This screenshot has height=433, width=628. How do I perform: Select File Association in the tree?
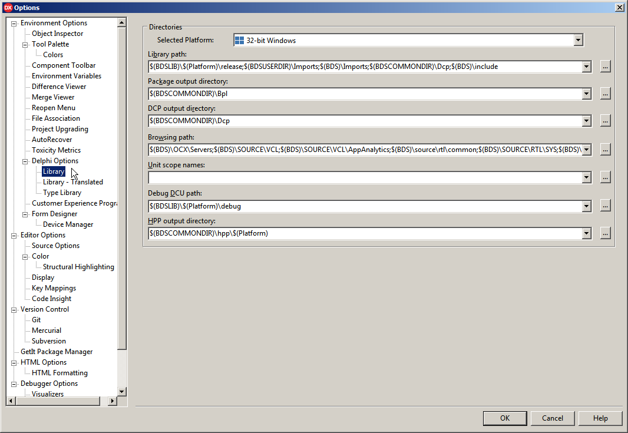click(x=55, y=118)
